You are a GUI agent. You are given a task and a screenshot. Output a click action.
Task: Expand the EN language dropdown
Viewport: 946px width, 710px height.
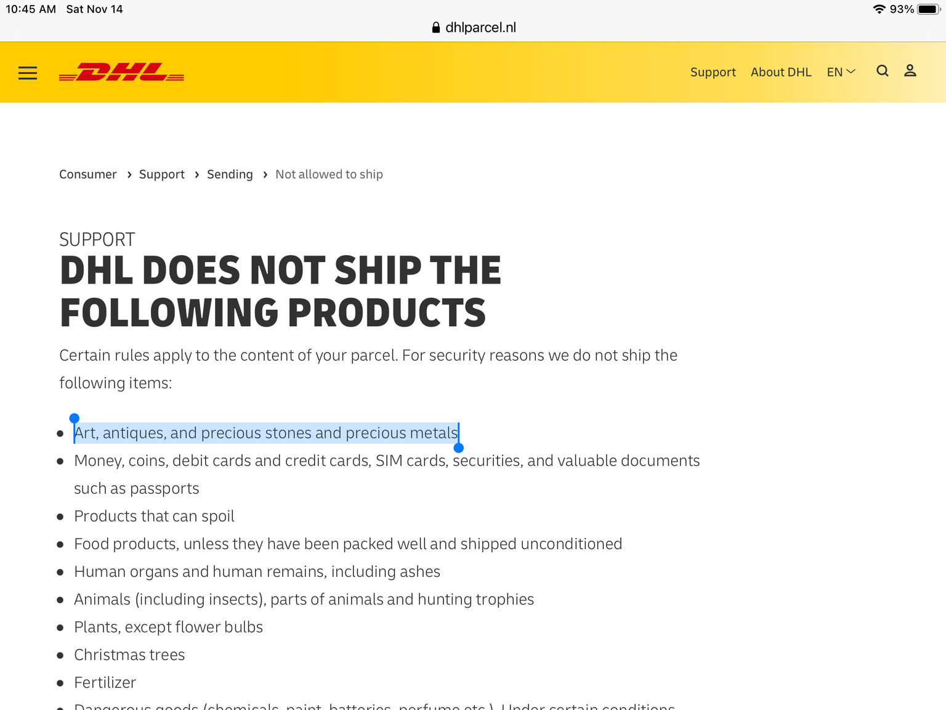pyautogui.click(x=841, y=72)
